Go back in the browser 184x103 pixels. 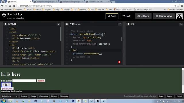pos(2,6)
